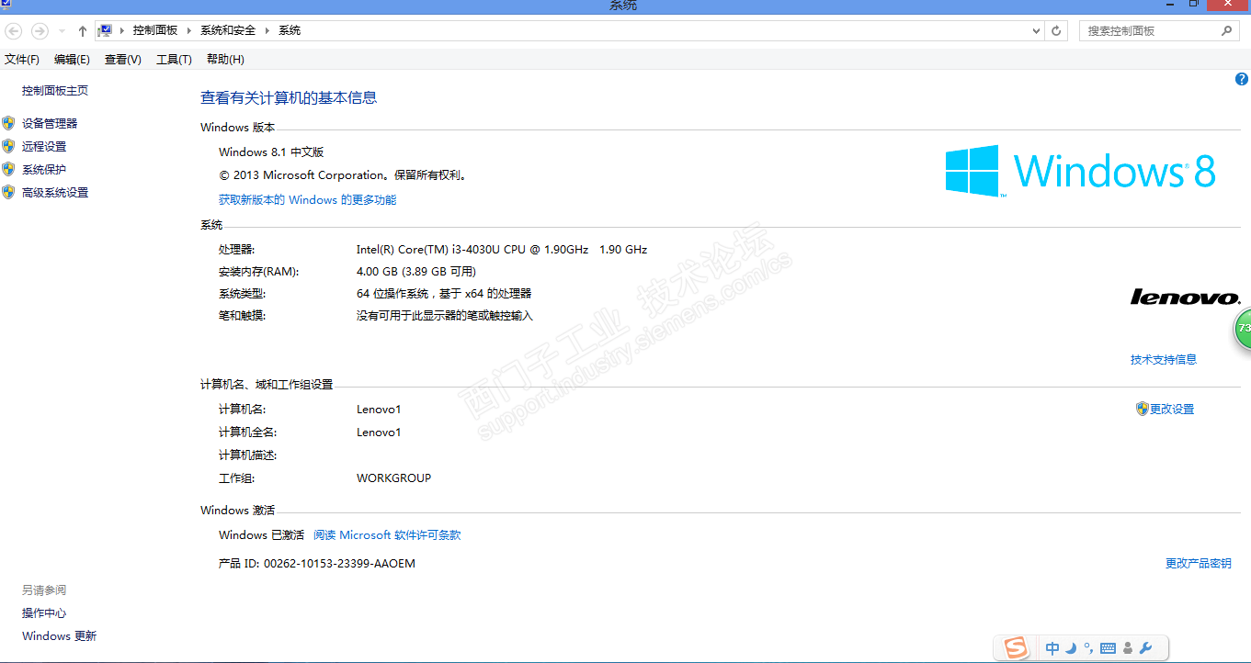Click the 计算机描述 label
The width and height of the screenshot is (1251, 663).
[x=247, y=455]
